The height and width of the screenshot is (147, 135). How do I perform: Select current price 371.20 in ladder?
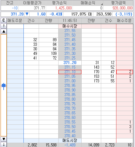[70, 63]
